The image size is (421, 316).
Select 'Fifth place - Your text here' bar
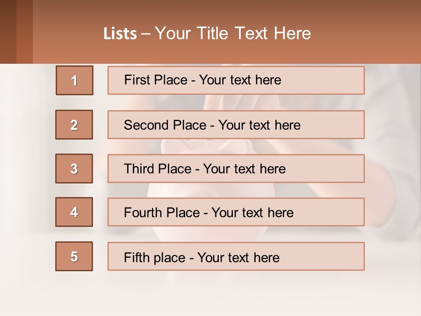(236, 256)
